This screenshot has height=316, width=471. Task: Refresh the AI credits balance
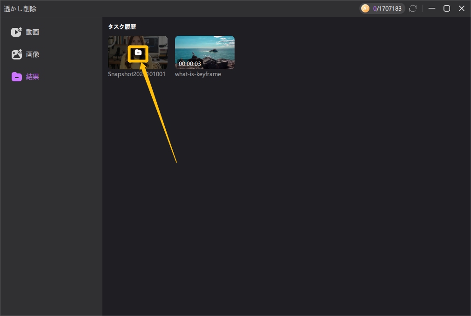tap(412, 8)
